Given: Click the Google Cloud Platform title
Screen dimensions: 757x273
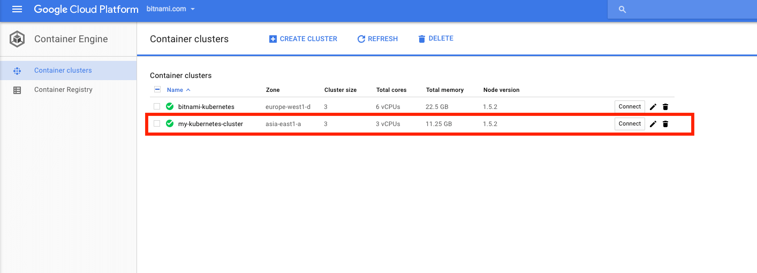Looking at the screenshot, I should (x=86, y=9).
